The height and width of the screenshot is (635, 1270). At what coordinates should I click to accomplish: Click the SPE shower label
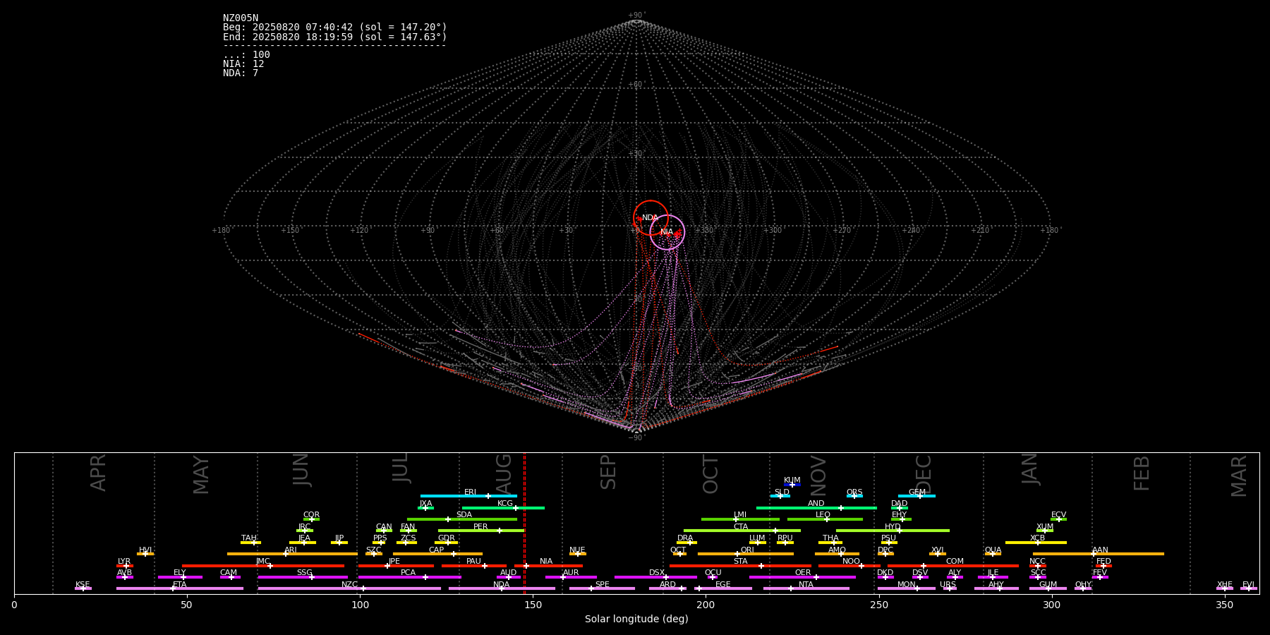pyautogui.click(x=603, y=585)
